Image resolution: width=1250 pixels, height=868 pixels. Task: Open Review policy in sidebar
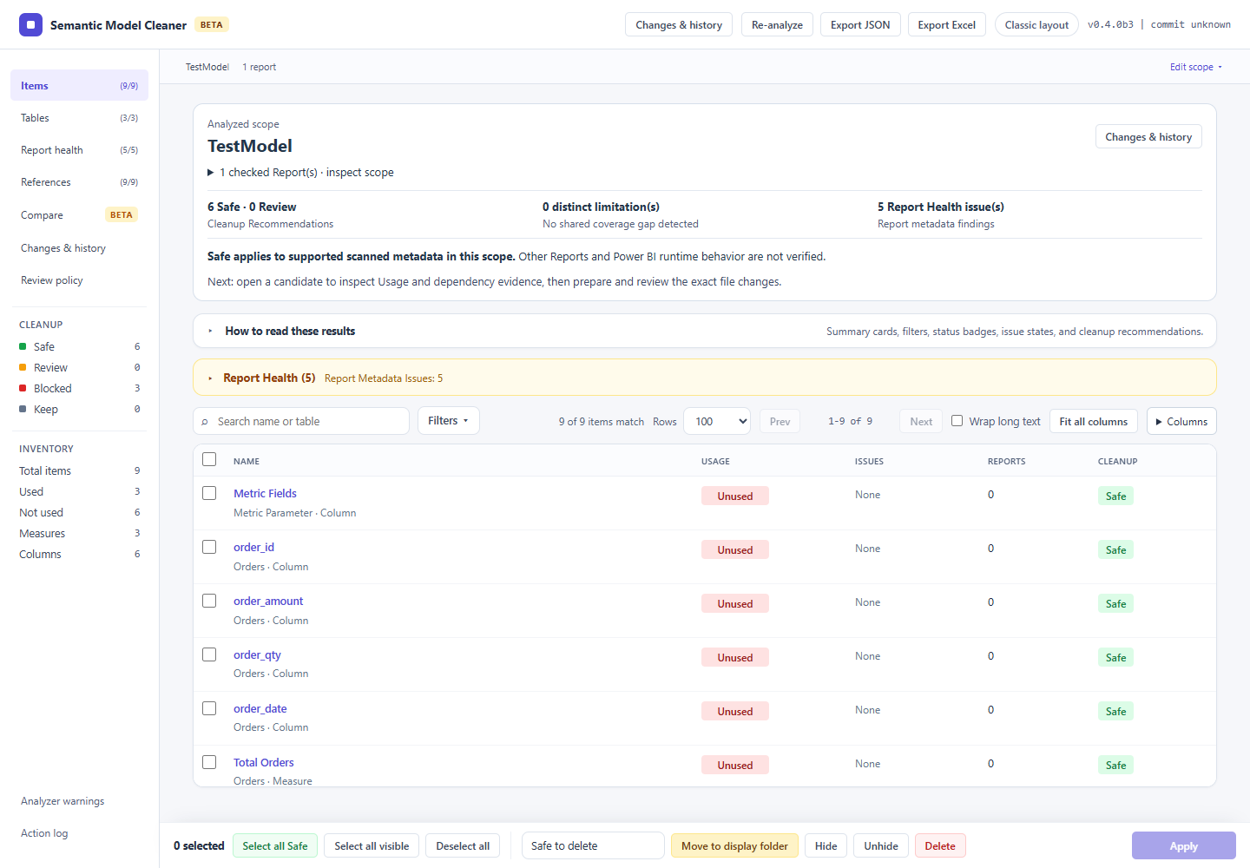79,280
